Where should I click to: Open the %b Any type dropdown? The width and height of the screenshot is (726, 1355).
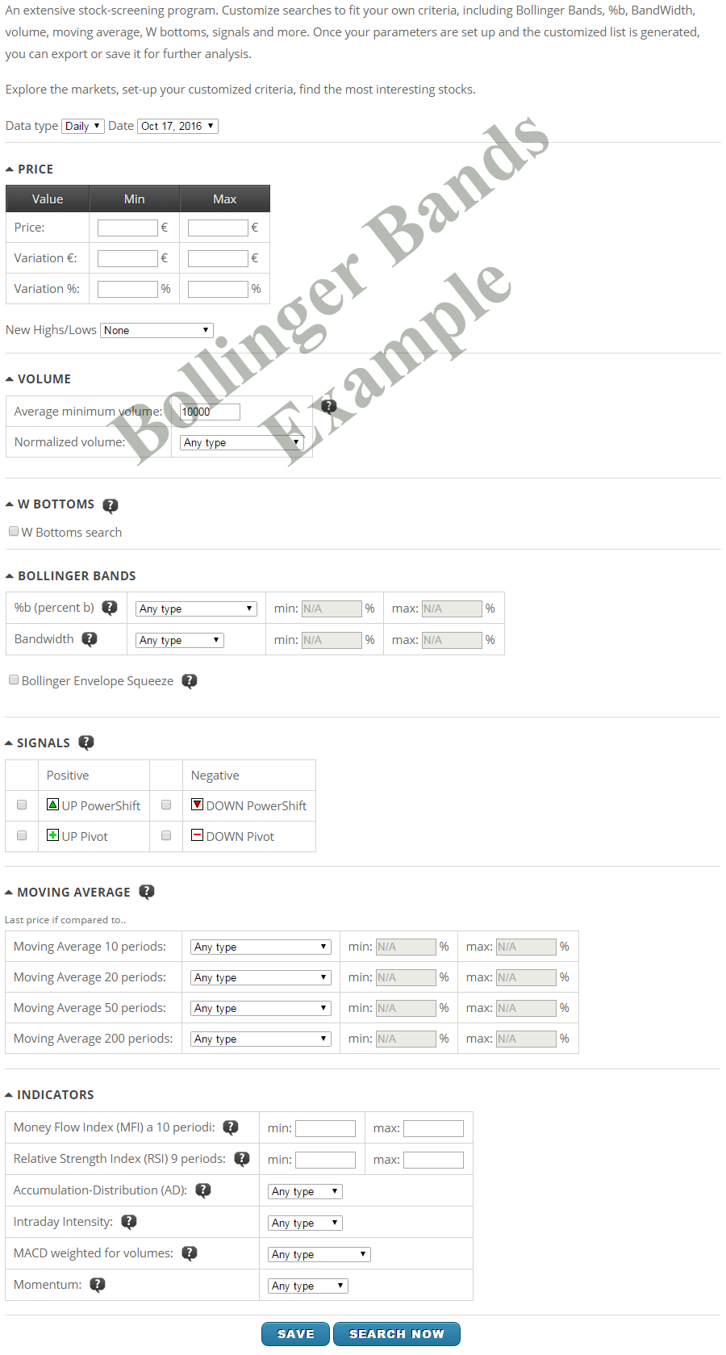click(196, 608)
